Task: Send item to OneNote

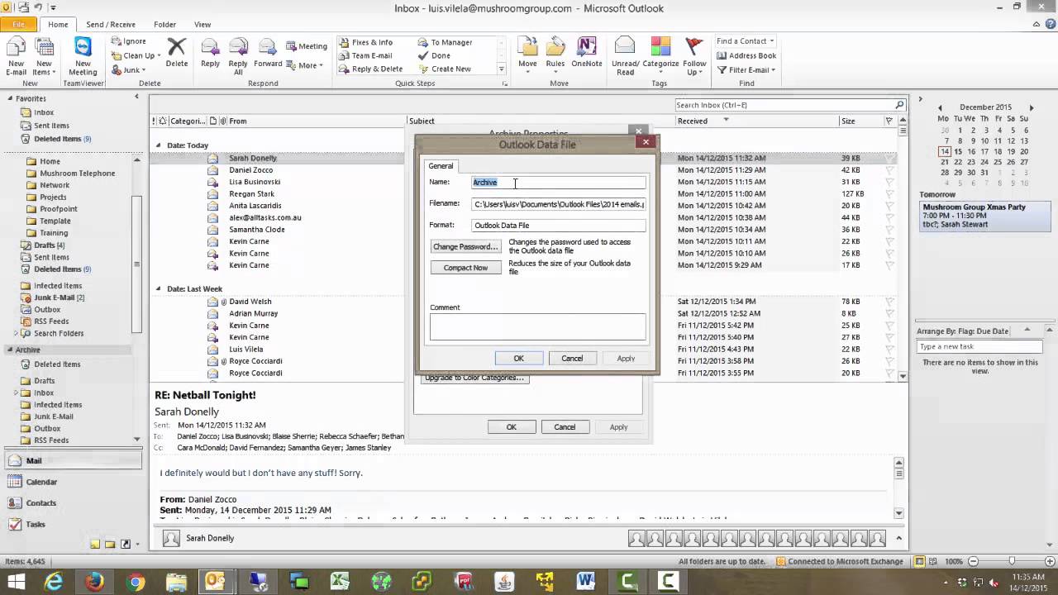Action: [586, 53]
